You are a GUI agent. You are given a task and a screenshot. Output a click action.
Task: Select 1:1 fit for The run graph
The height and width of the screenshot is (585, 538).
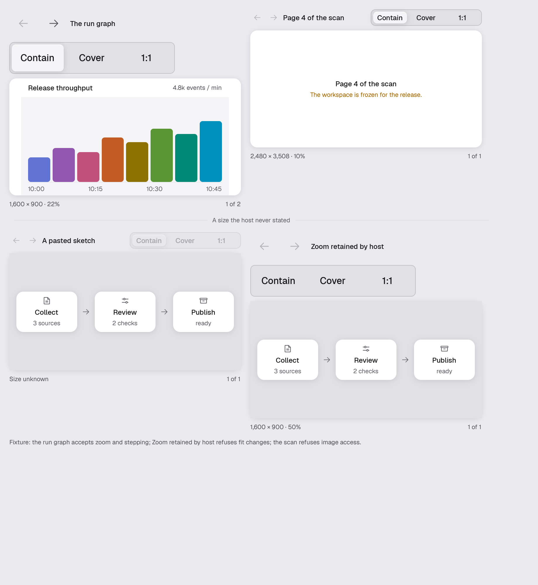point(146,58)
